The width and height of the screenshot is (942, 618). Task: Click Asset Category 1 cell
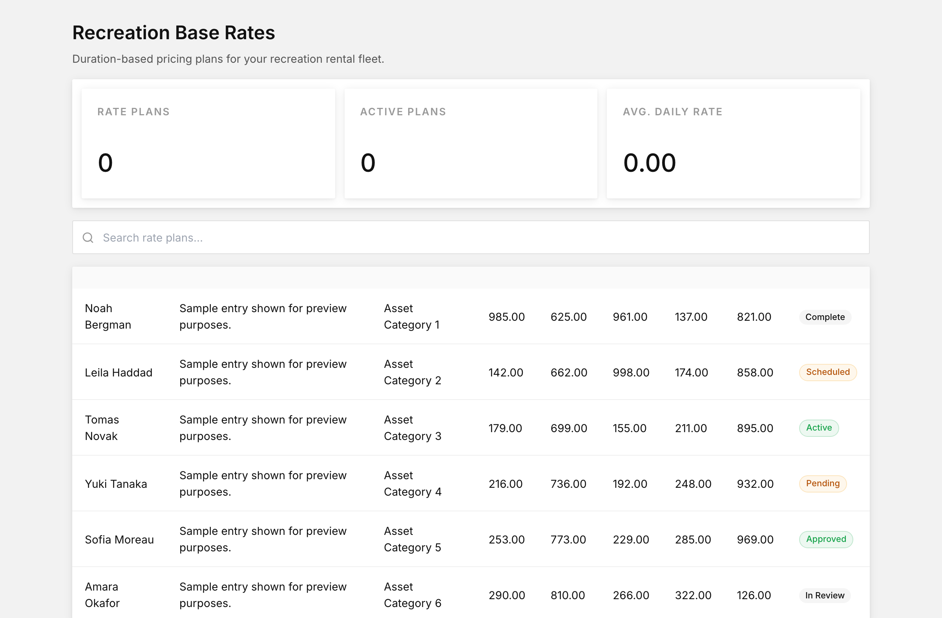tap(412, 317)
